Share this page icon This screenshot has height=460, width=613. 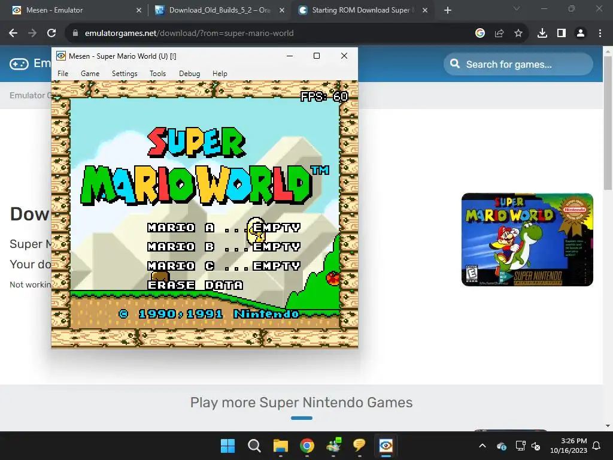coord(499,34)
